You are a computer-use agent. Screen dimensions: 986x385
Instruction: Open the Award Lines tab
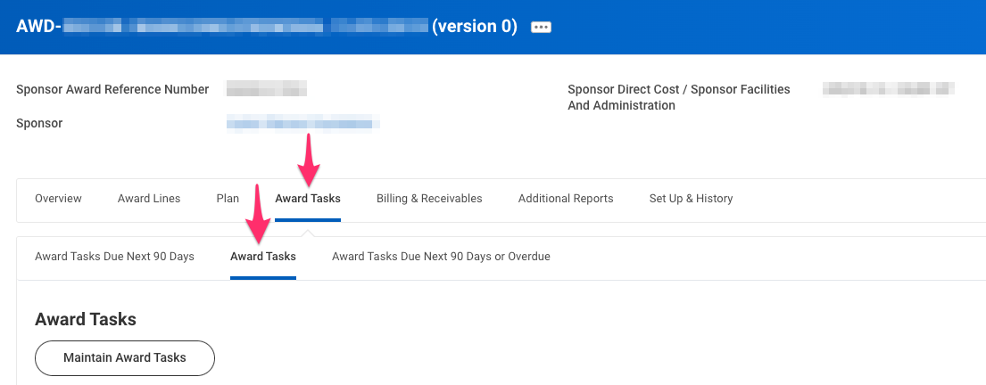[149, 199]
